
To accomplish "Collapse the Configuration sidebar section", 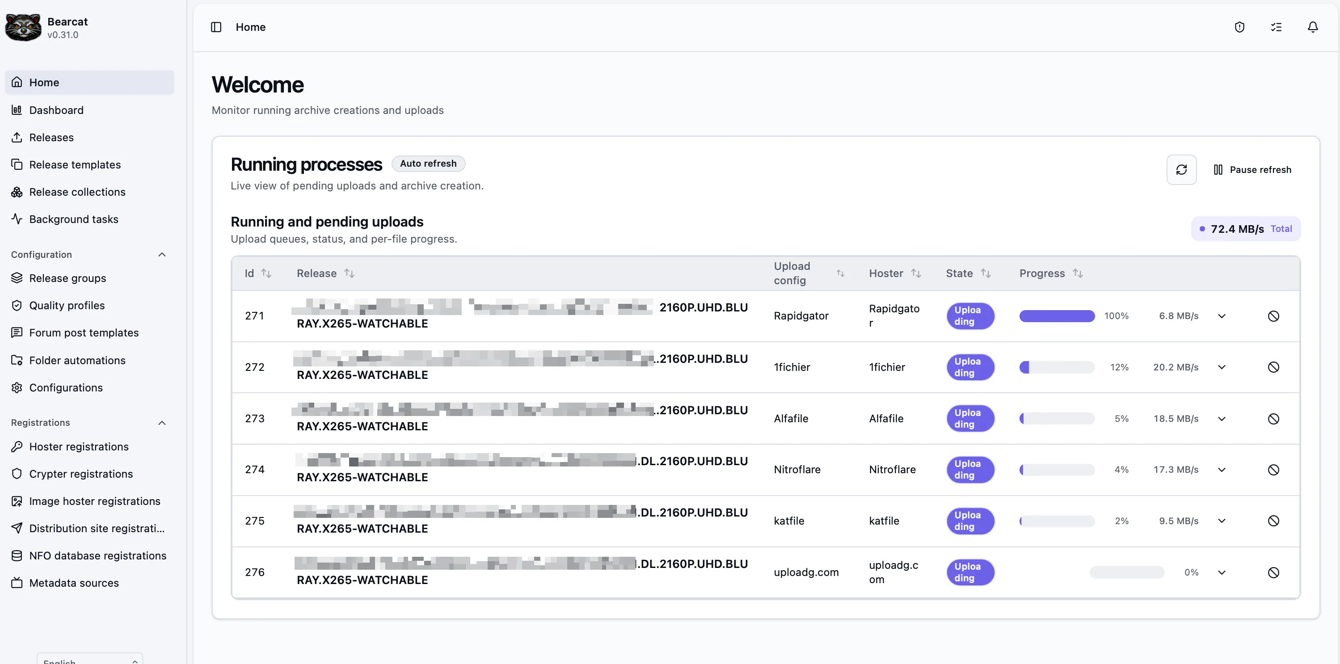I will (162, 255).
